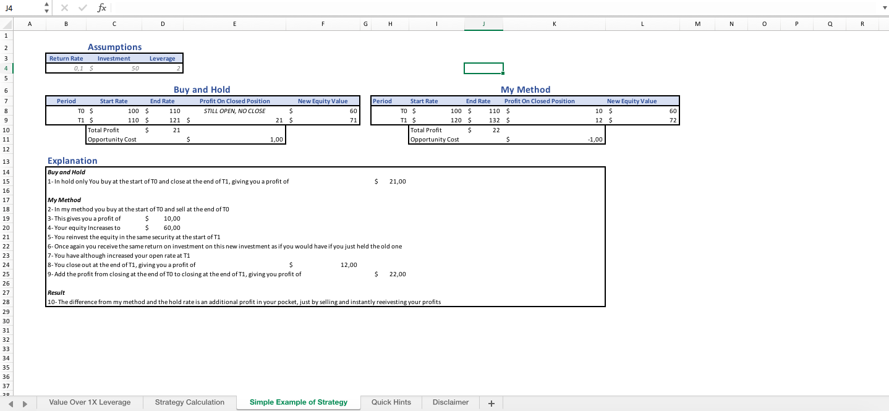Switch to the Quick Hints sheet tab
This screenshot has height=411, width=889.
pos(391,402)
